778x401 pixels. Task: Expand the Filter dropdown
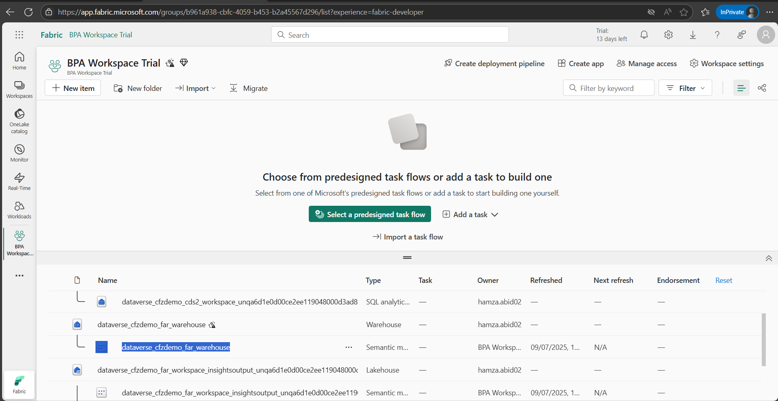[x=685, y=88]
